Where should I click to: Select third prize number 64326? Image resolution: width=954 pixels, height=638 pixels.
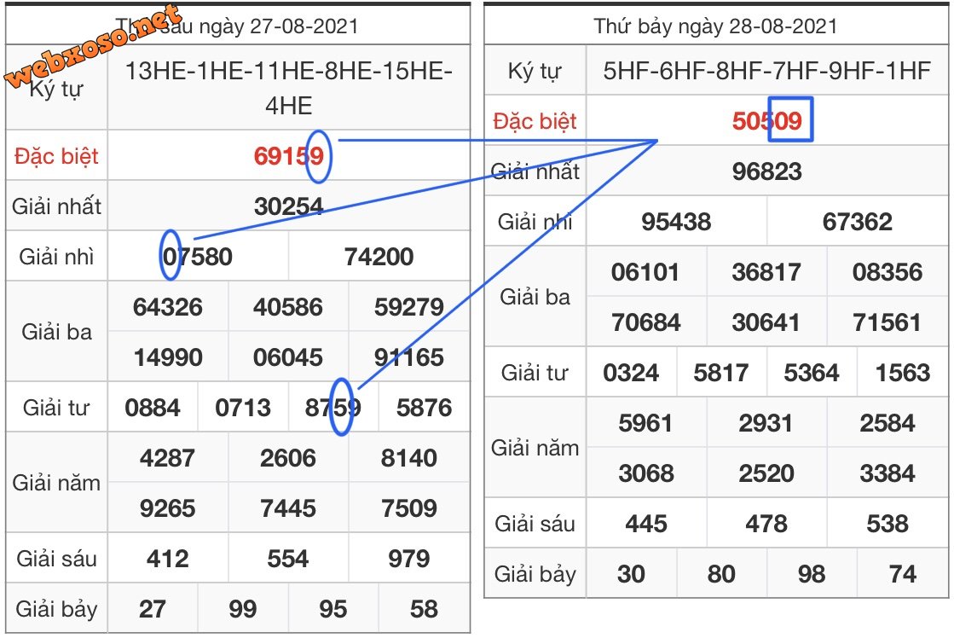click(168, 307)
